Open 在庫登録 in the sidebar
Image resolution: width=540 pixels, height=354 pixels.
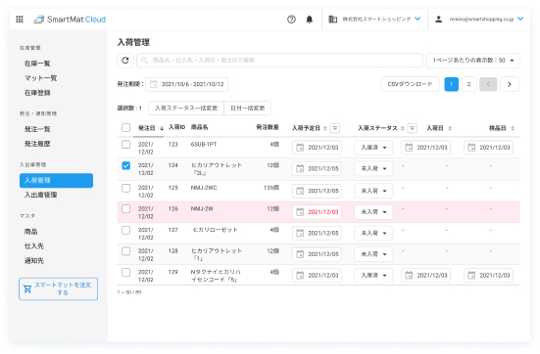coord(37,93)
